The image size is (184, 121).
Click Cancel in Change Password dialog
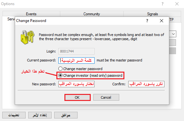106,97
